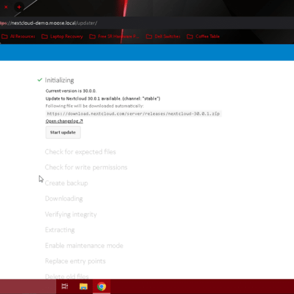Viewport: 294px width, 294px height.
Task: Click 'Check for expected files' step
Action: (80, 152)
